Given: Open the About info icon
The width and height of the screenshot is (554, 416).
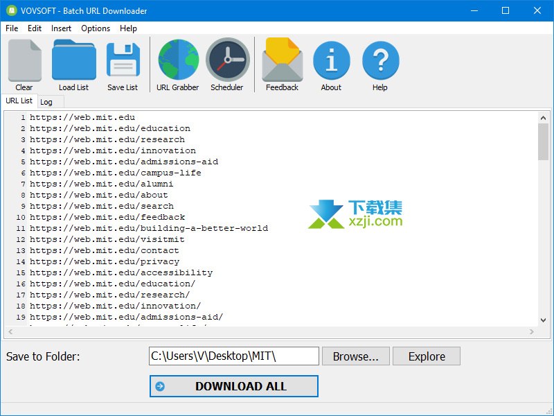Looking at the screenshot, I should [x=332, y=60].
